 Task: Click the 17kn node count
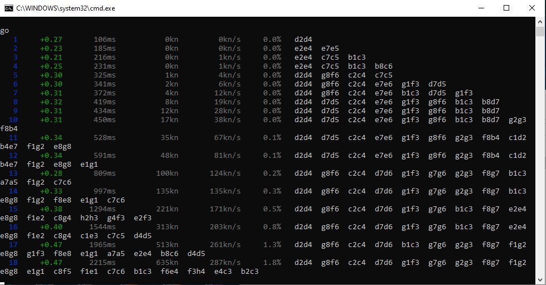[x=169, y=120]
